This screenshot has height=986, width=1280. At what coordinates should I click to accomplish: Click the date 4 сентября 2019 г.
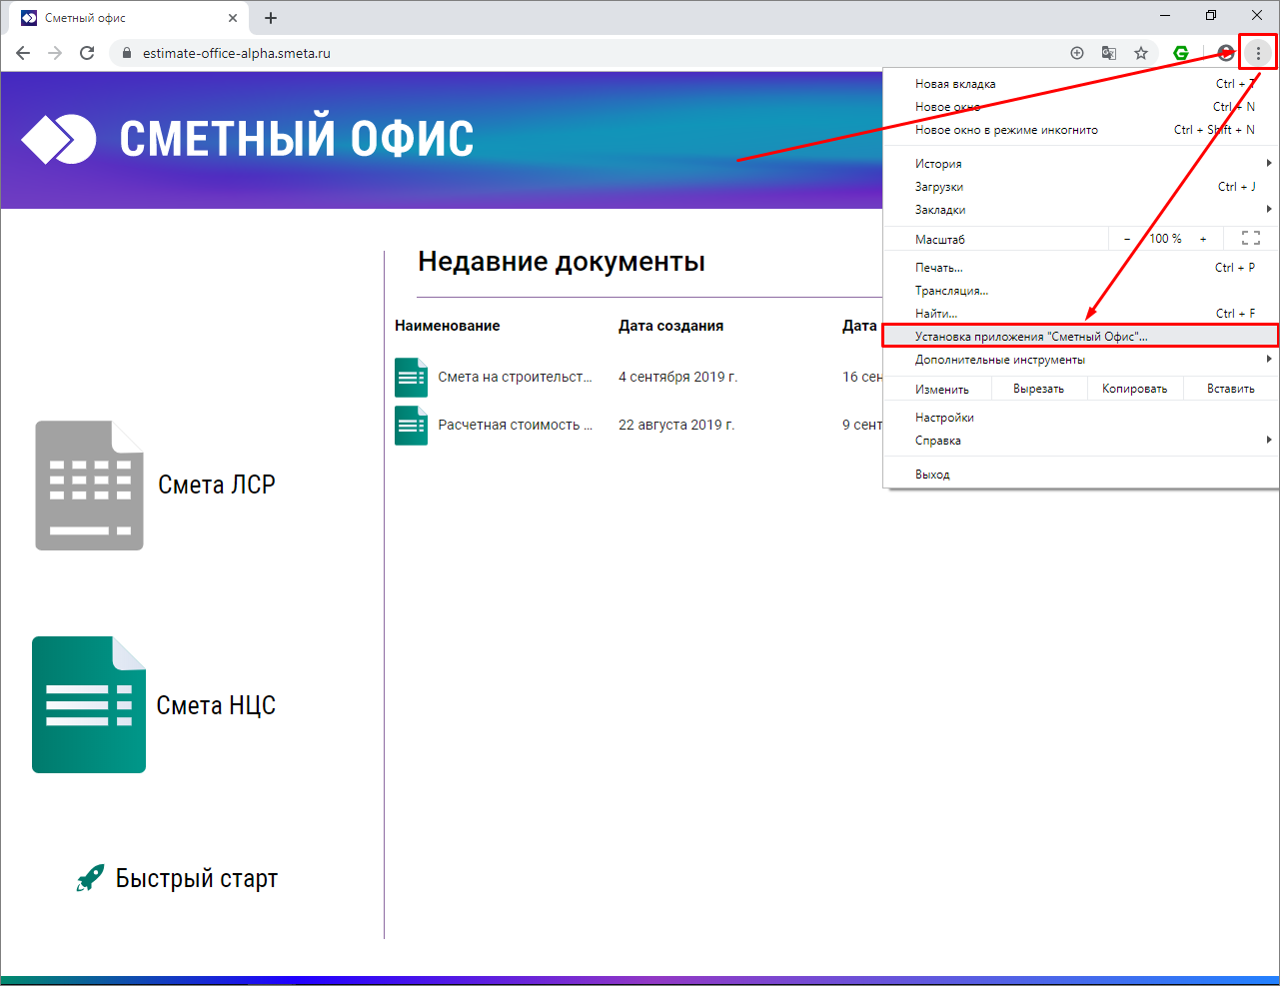pyautogui.click(x=677, y=378)
